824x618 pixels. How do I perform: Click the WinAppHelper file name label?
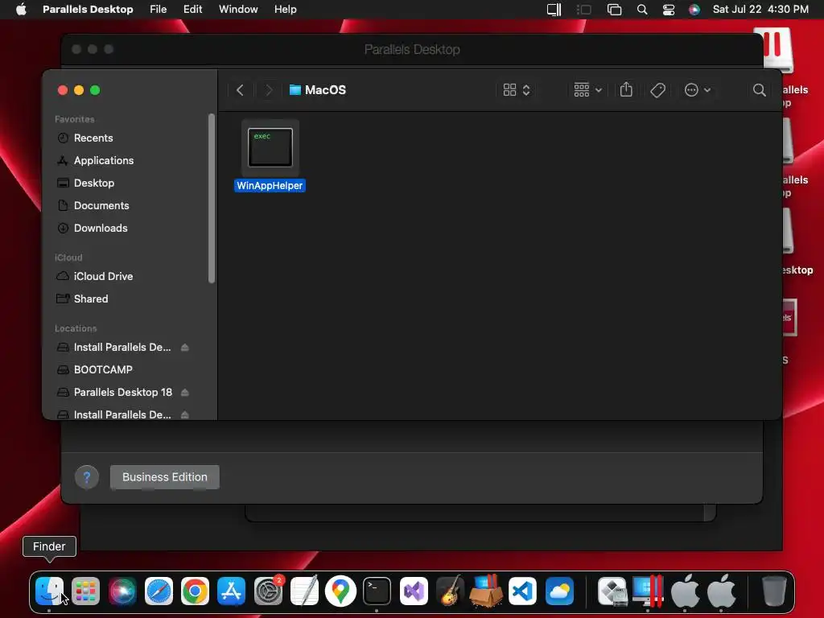270,186
